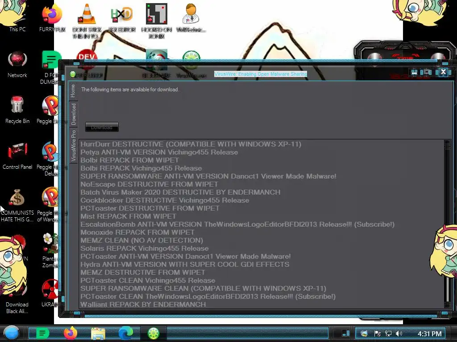Launch the Plants vs Zombies desktop icon
Image resolution: width=457 pixels, height=342 pixels.
pyautogui.click(x=50, y=251)
